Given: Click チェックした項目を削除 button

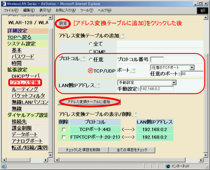Looking at the screenshot, I should (83, 150).
